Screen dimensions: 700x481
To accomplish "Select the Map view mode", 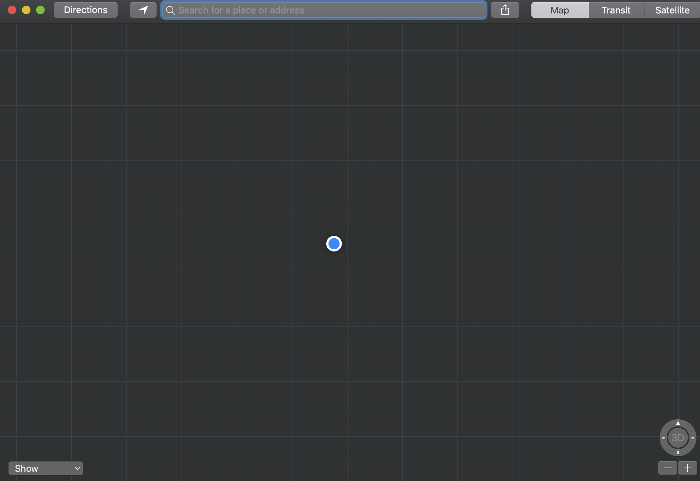I will [560, 10].
